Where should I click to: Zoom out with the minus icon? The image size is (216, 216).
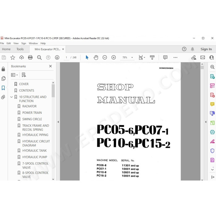[x=105, y=57]
